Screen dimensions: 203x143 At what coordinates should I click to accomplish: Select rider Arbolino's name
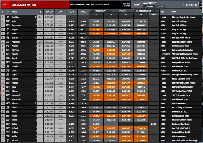[16, 42]
